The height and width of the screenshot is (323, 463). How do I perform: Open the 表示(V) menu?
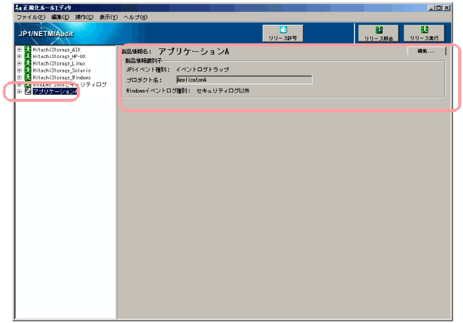[x=109, y=17]
